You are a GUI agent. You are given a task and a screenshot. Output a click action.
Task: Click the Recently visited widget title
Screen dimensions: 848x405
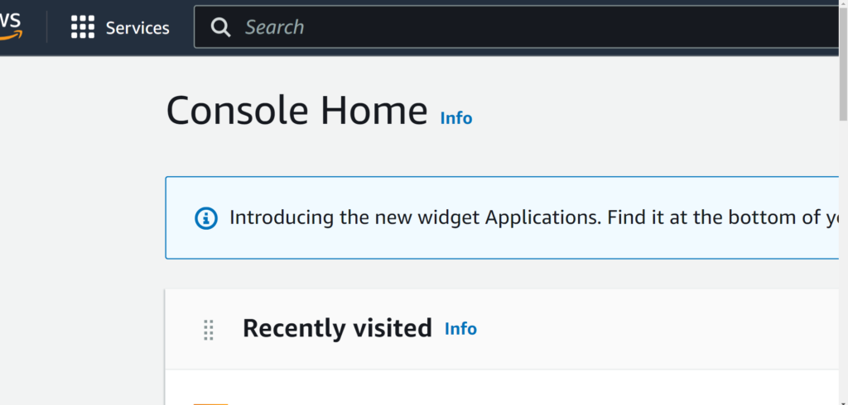(x=337, y=329)
